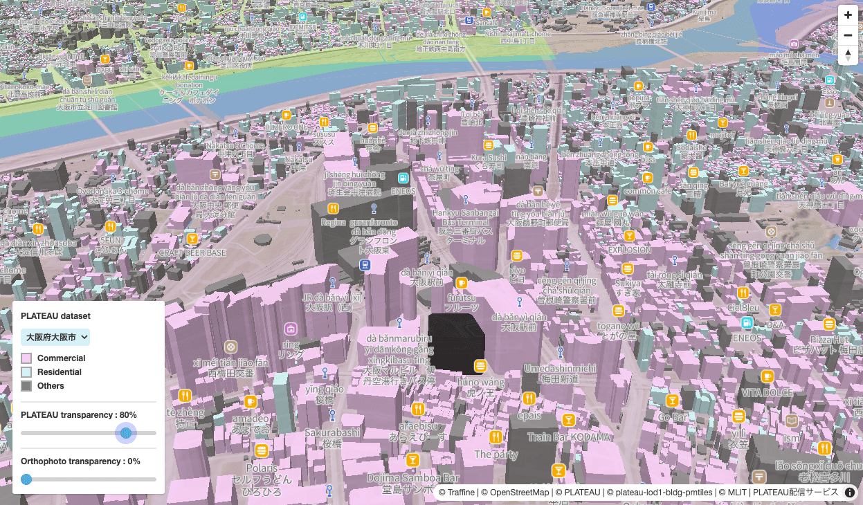Click the 曽根崎警察署扇町公園交番 police icon

770,231
